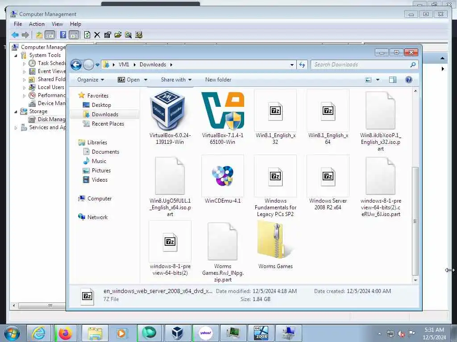Toggle the preview pane button

[x=393, y=80]
